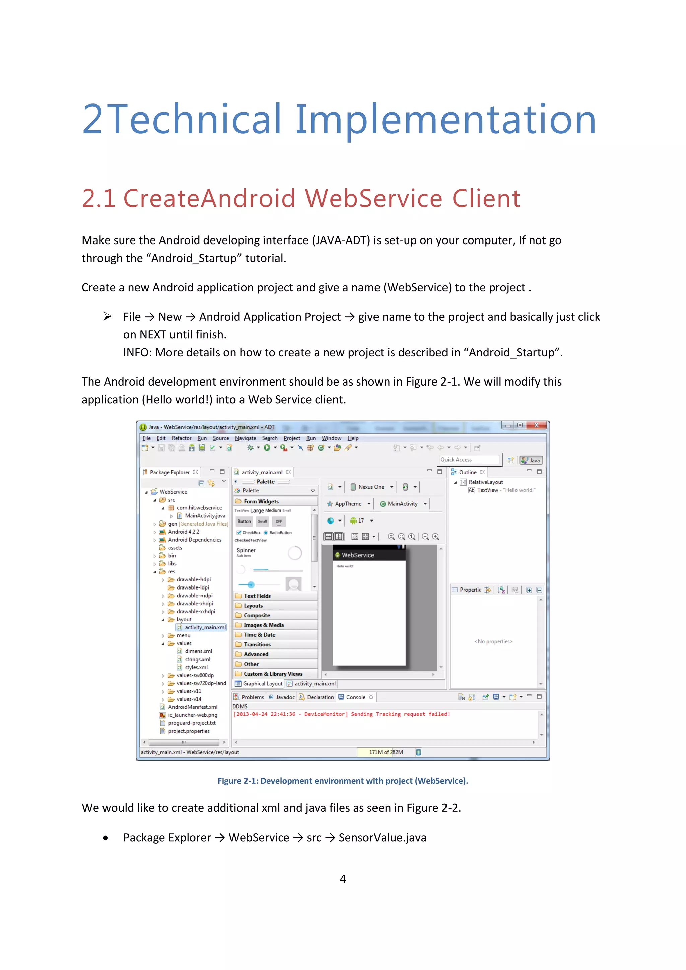Click the horizontal ProgressBar widget in Palette
This screenshot has height=970, width=686.
278,570
